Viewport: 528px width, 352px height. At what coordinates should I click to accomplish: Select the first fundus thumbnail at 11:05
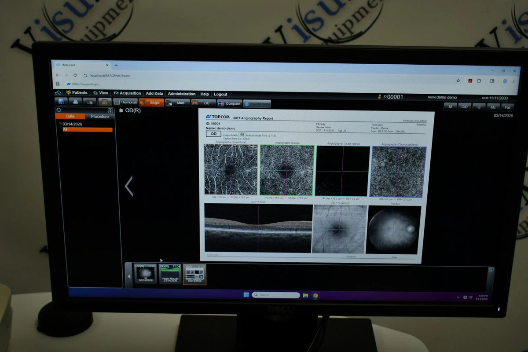coord(145,274)
